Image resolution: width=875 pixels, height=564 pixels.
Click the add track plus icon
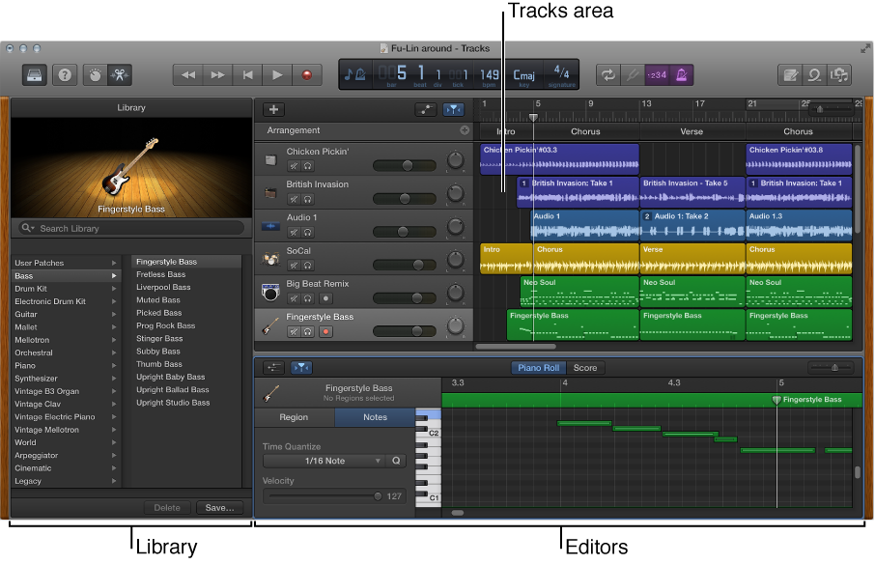pyautogui.click(x=272, y=108)
